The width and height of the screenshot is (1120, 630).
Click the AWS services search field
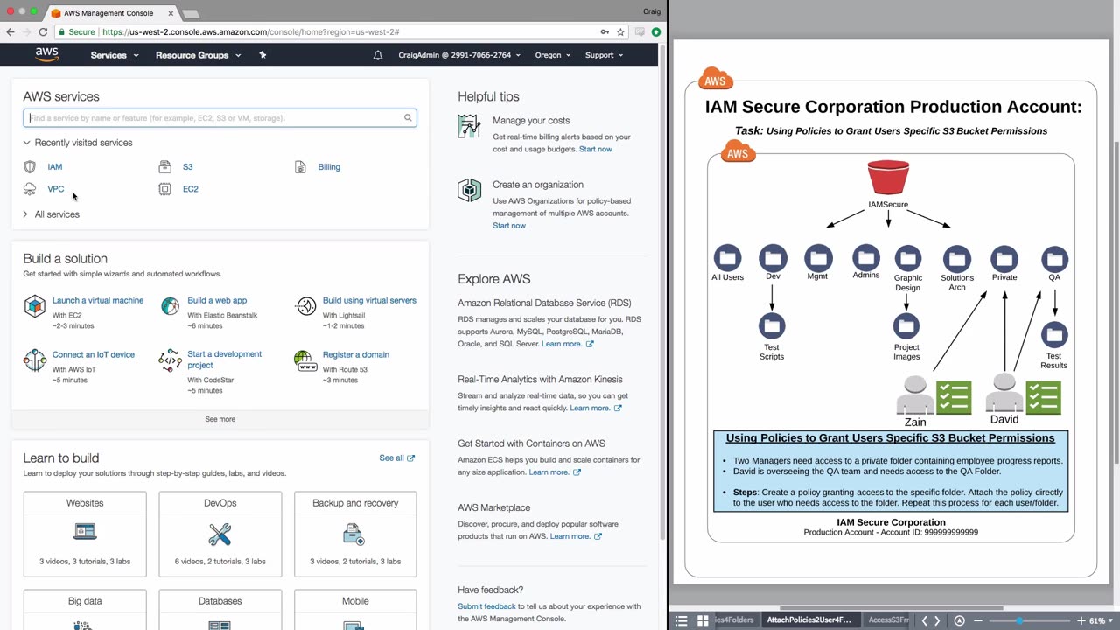point(220,118)
